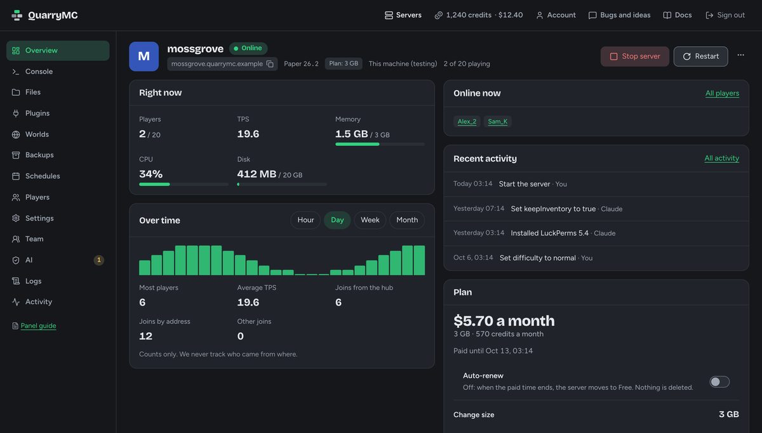Click the Settings gear icon
Image resolution: width=762 pixels, height=433 pixels.
16,218
